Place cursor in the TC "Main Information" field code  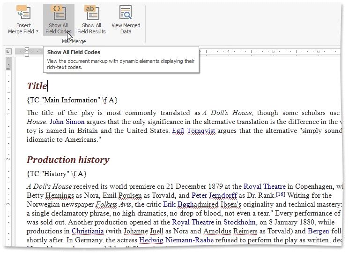coord(72,100)
